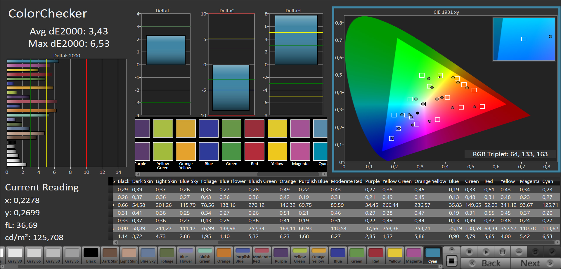Select the Blue Sky patch

point(148,256)
